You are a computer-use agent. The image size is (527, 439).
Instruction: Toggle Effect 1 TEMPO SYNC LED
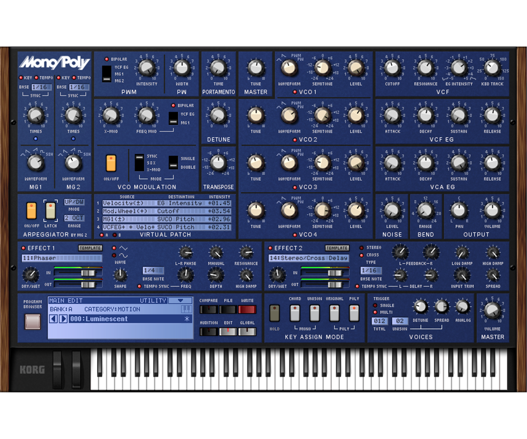140,286
